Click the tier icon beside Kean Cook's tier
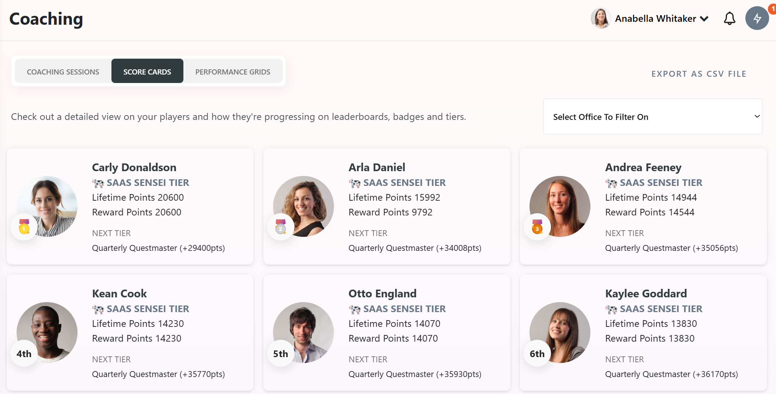Viewport: 776px width, 394px height. point(98,309)
